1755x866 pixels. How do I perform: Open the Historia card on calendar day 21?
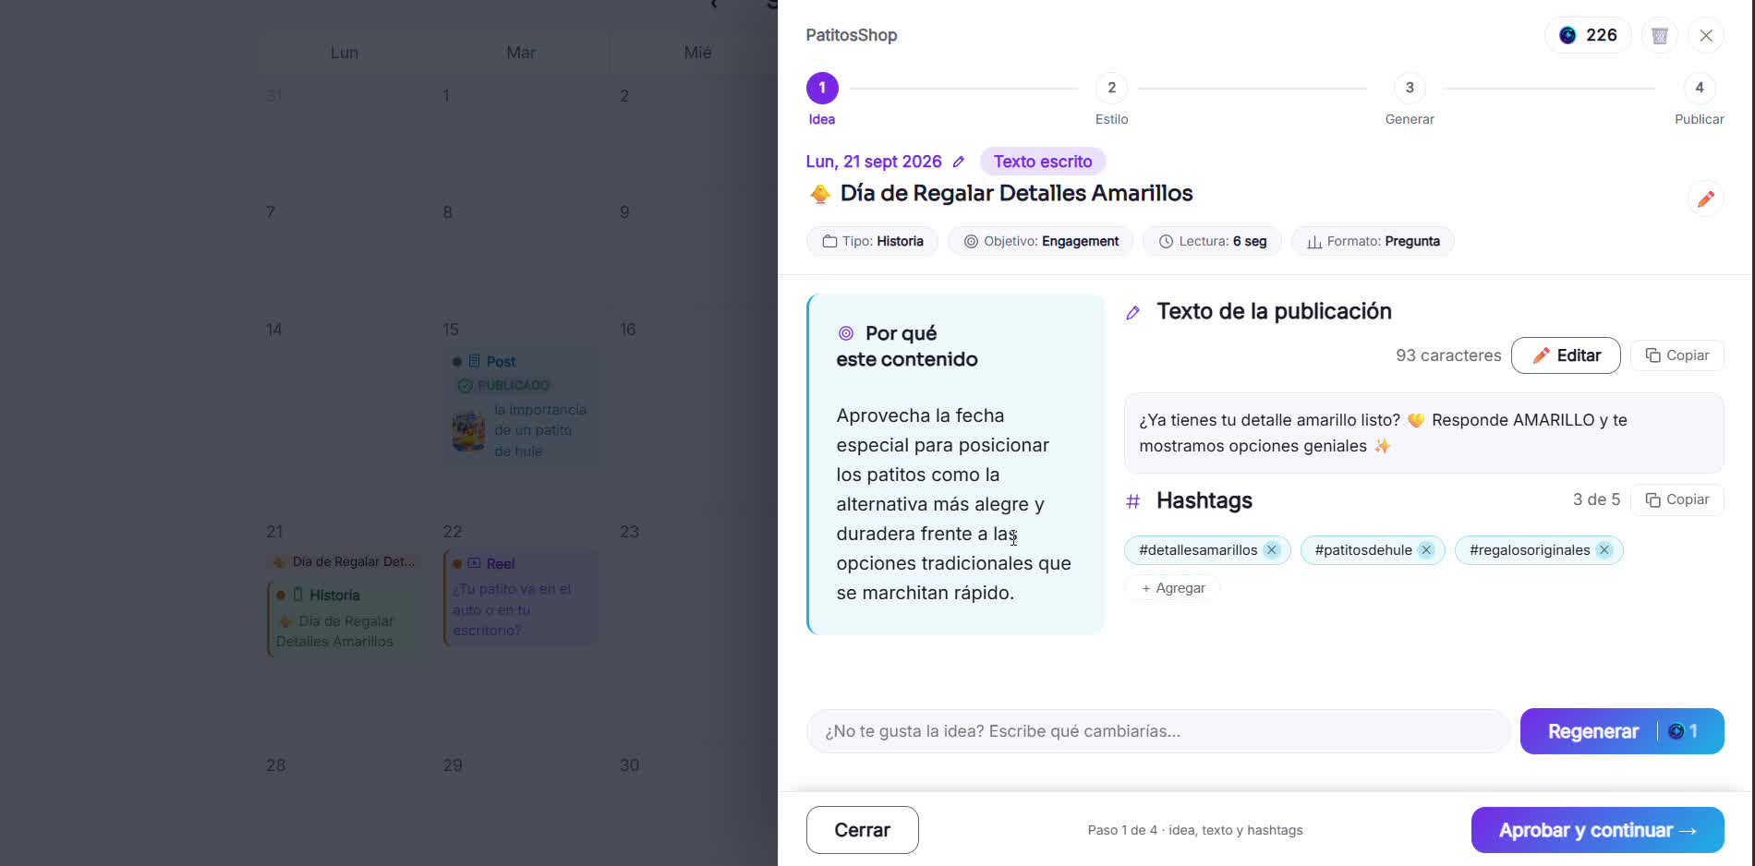pyautogui.click(x=344, y=618)
